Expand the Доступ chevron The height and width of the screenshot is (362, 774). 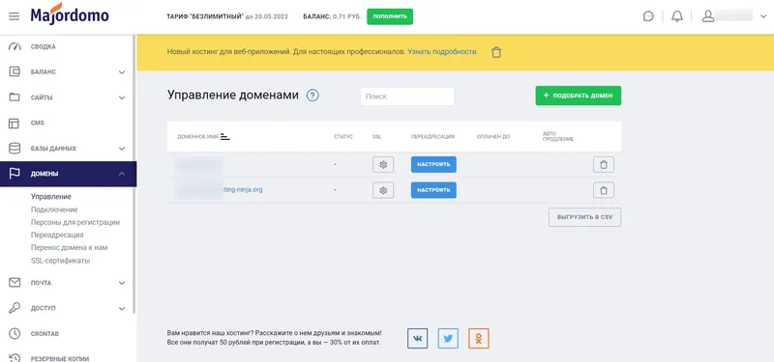pos(122,309)
